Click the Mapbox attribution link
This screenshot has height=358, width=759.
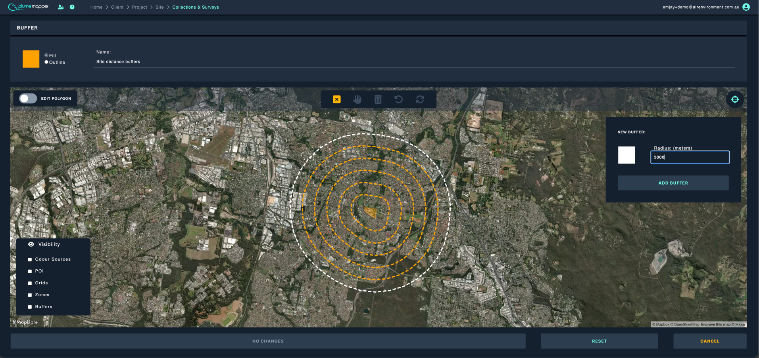tap(661, 324)
